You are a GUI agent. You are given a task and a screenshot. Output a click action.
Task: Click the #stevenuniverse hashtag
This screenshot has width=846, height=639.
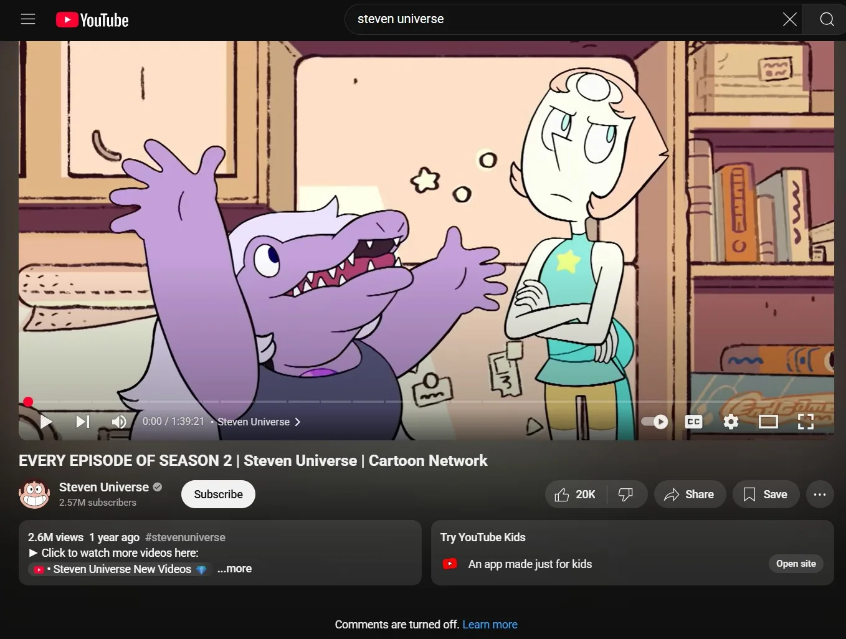coord(185,537)
